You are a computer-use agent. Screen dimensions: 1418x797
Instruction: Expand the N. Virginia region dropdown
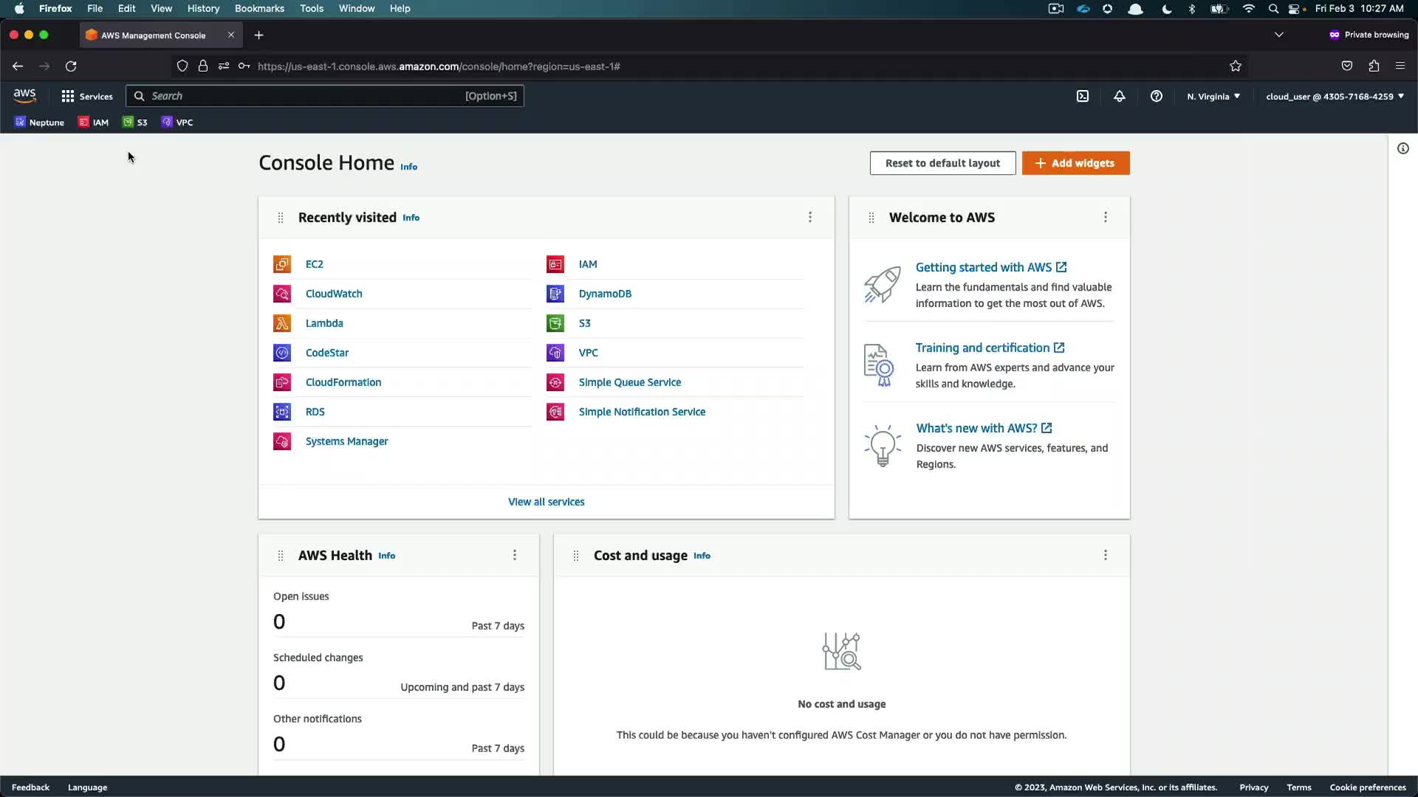coord(1213,96)
